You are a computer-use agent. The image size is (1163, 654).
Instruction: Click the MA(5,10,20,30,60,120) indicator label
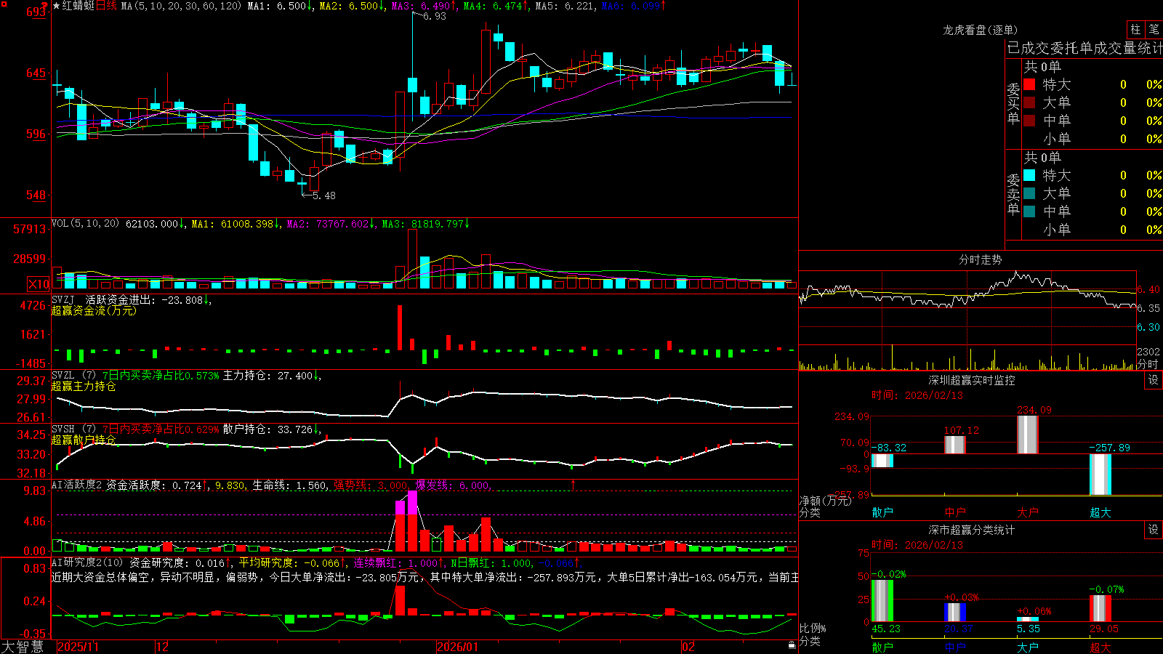pos(181,6)
